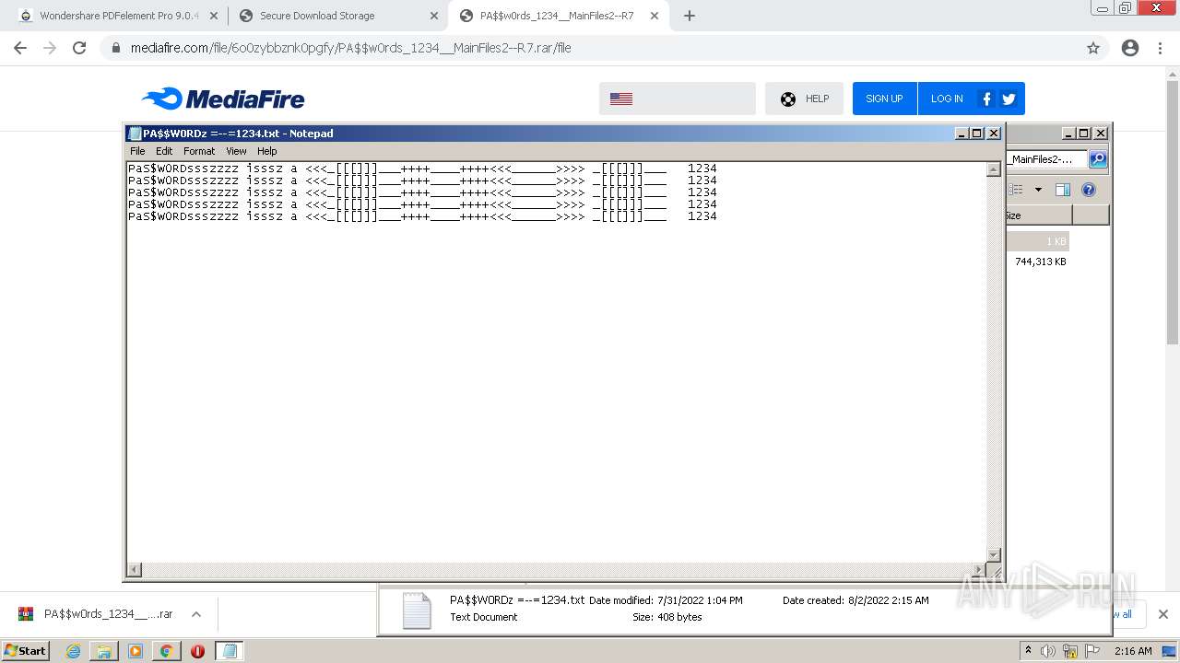The image size is (1180, 663).
Task: Open the Help menu in Notepad
Action: coord(266,151)
